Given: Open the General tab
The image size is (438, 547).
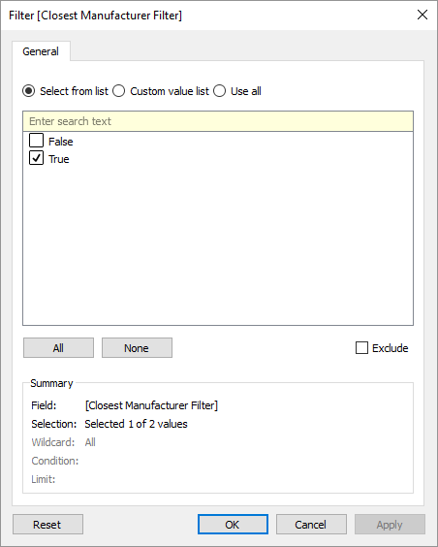Looking at the screenshot, I should pyautogui.click(x=41, y=51).
